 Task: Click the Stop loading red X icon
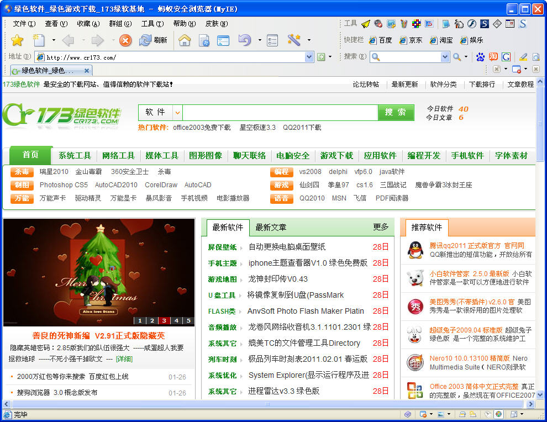click(125, 40)
